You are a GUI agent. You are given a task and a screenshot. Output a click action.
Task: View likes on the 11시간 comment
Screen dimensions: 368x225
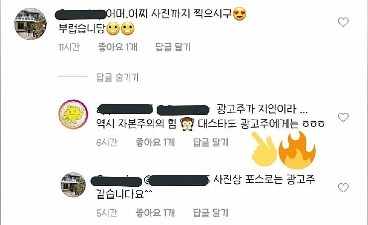(117, 47)
